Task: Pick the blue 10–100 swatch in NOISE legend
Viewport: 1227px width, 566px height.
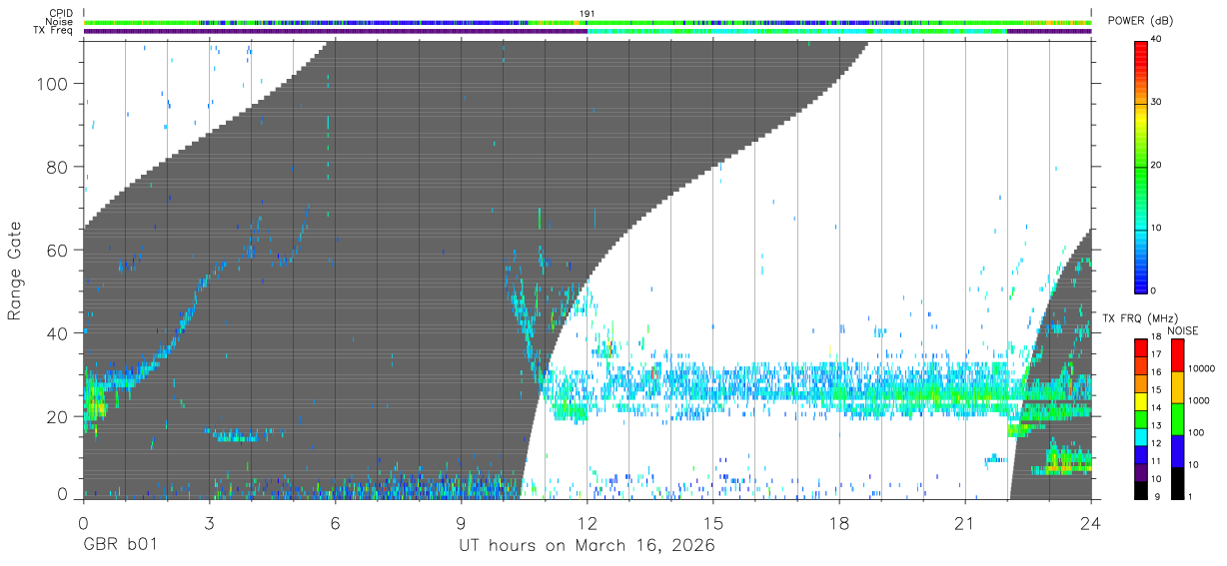Action: (1177, 450)
